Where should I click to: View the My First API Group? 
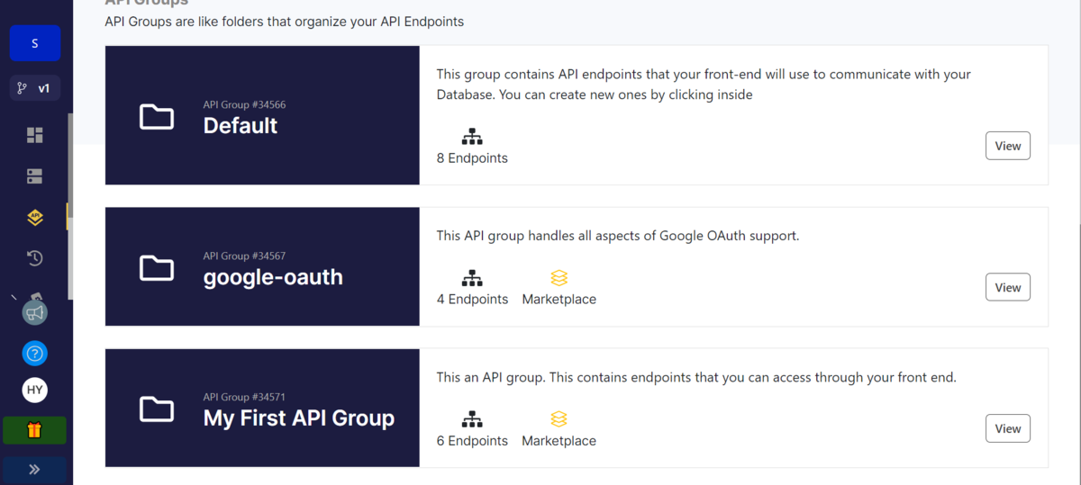point(1007,429)
